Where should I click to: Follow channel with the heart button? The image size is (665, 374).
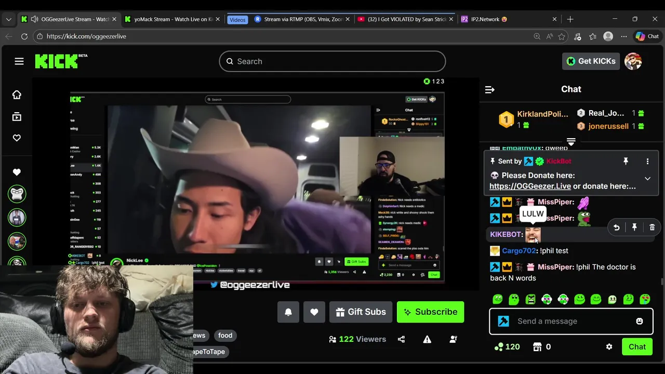314,312
